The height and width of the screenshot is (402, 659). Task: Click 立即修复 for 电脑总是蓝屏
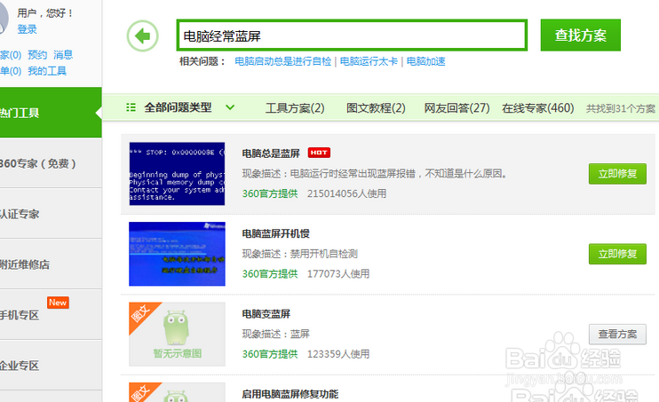(617, 173)
